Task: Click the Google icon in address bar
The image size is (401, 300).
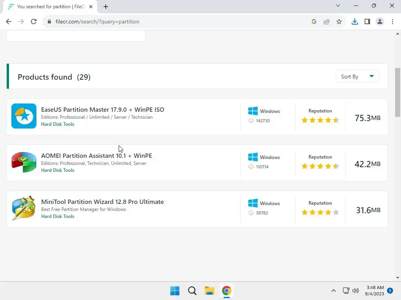Action: click(x=314, y=22)
